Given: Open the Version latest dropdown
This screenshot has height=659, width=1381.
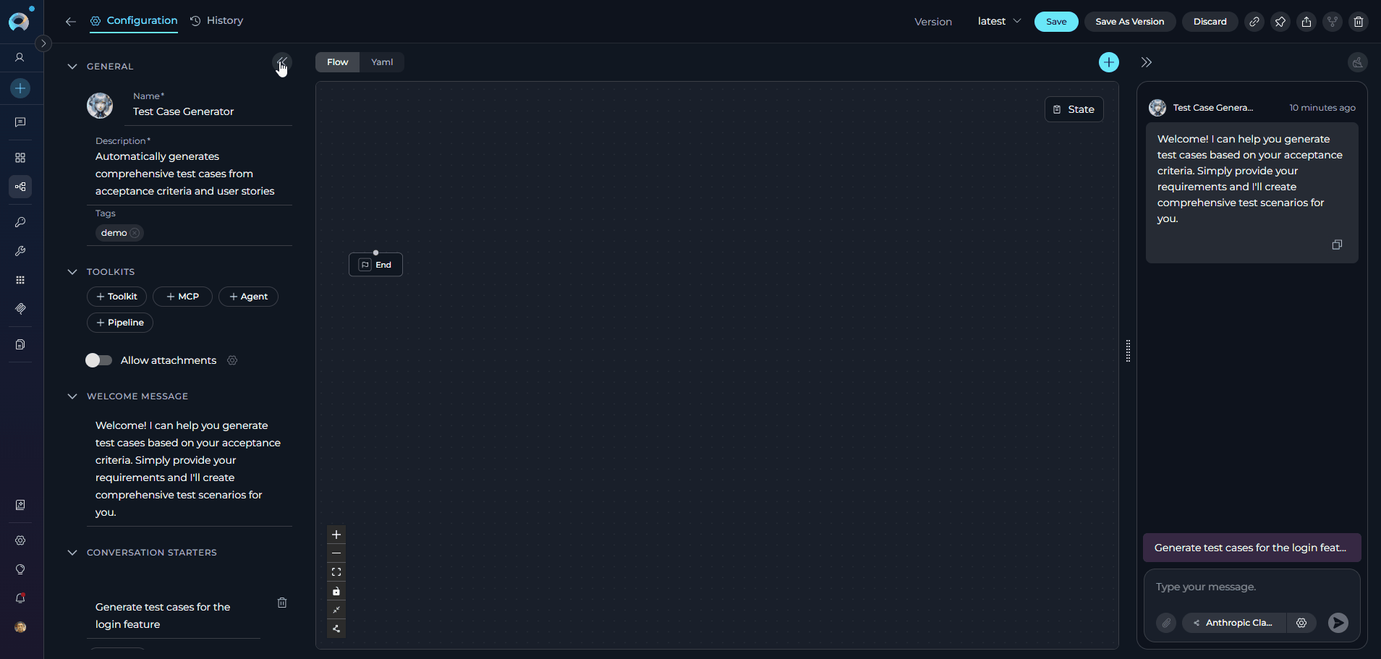Looking at the screenshot, I should tap(999, 22).
